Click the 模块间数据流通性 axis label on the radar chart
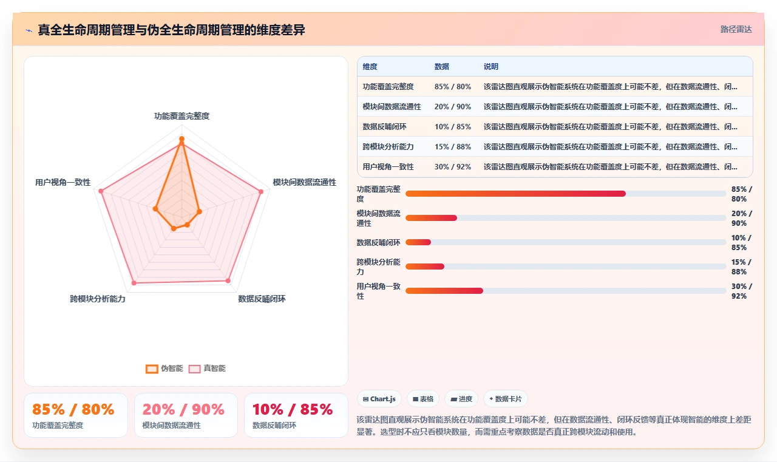 (x=304, y=182)
